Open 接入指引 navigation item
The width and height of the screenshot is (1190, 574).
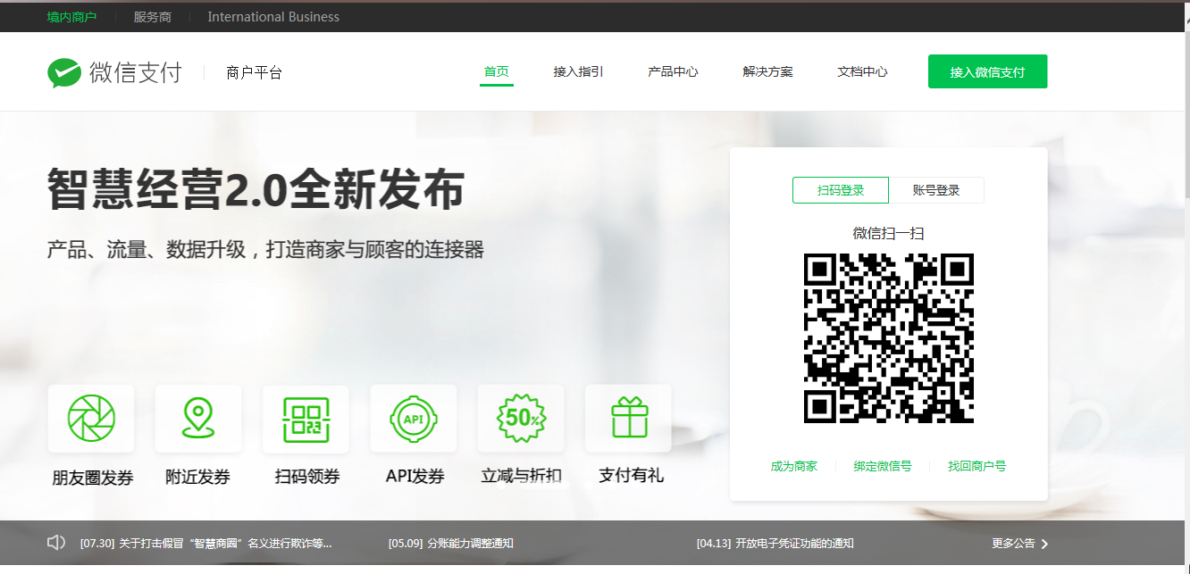(x=578, y=71)
